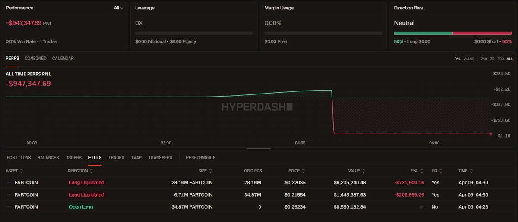Open the CALENDAR chart tab
The height and width of the screenshot is (222, 518).
pyautogui.click(x=63, y=58)
